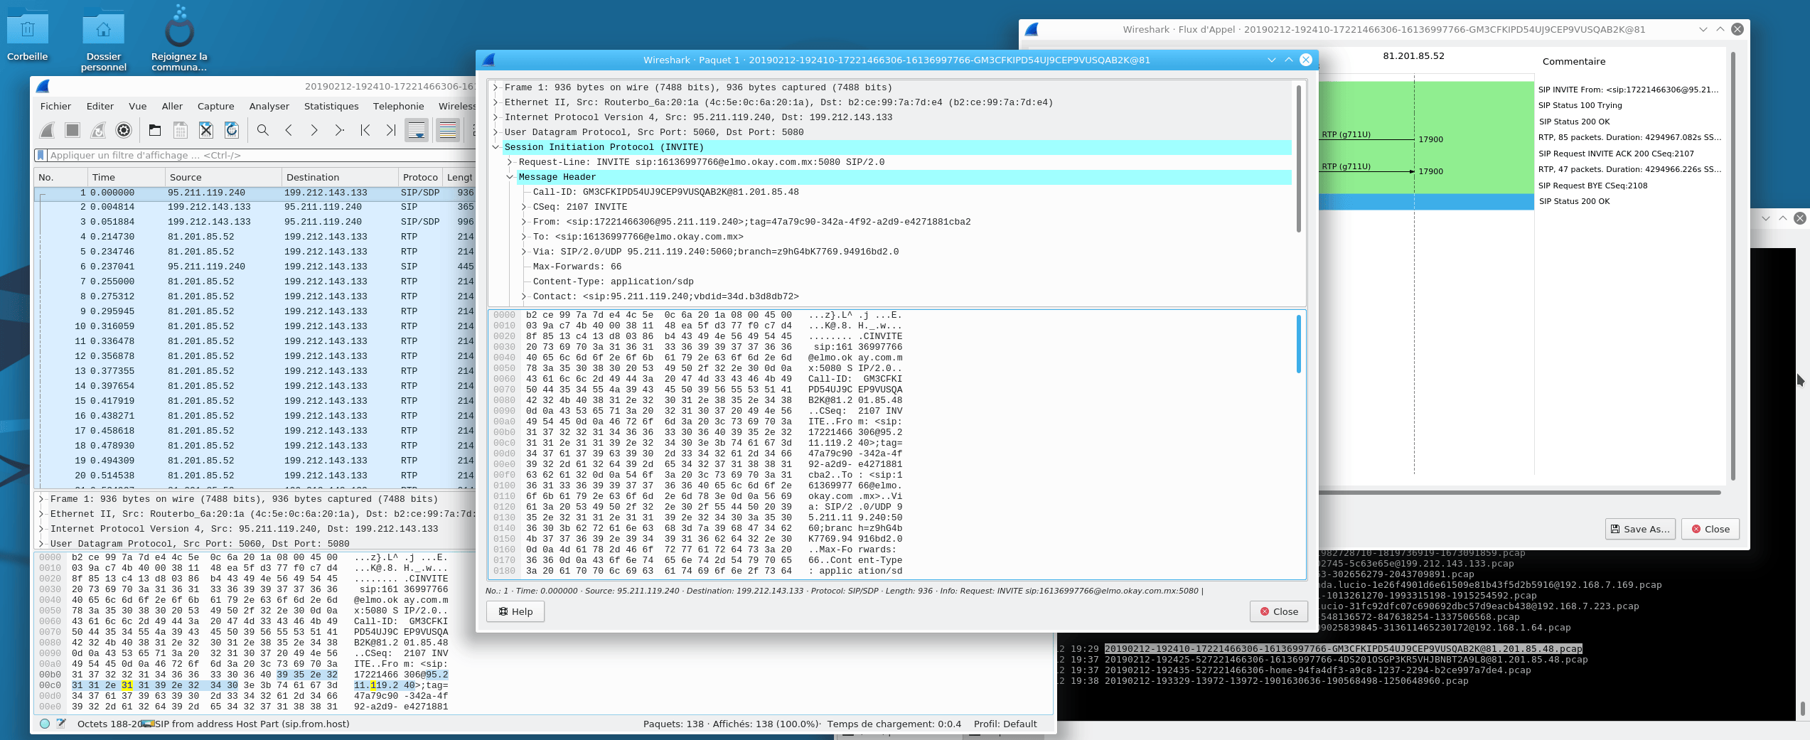Image resolution: width=1810 pixels, height=740 pixels.
Task: Click Save As... in the Flux d'Appel window
Action: tap(1640, 529)
